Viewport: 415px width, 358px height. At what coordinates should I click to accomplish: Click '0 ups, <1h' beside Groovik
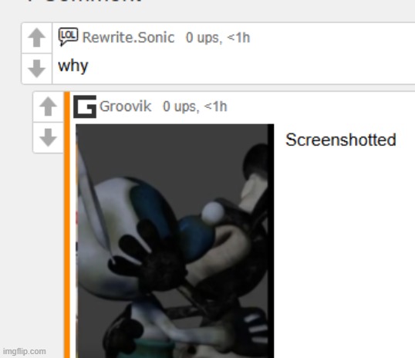(x=195, y=106)
